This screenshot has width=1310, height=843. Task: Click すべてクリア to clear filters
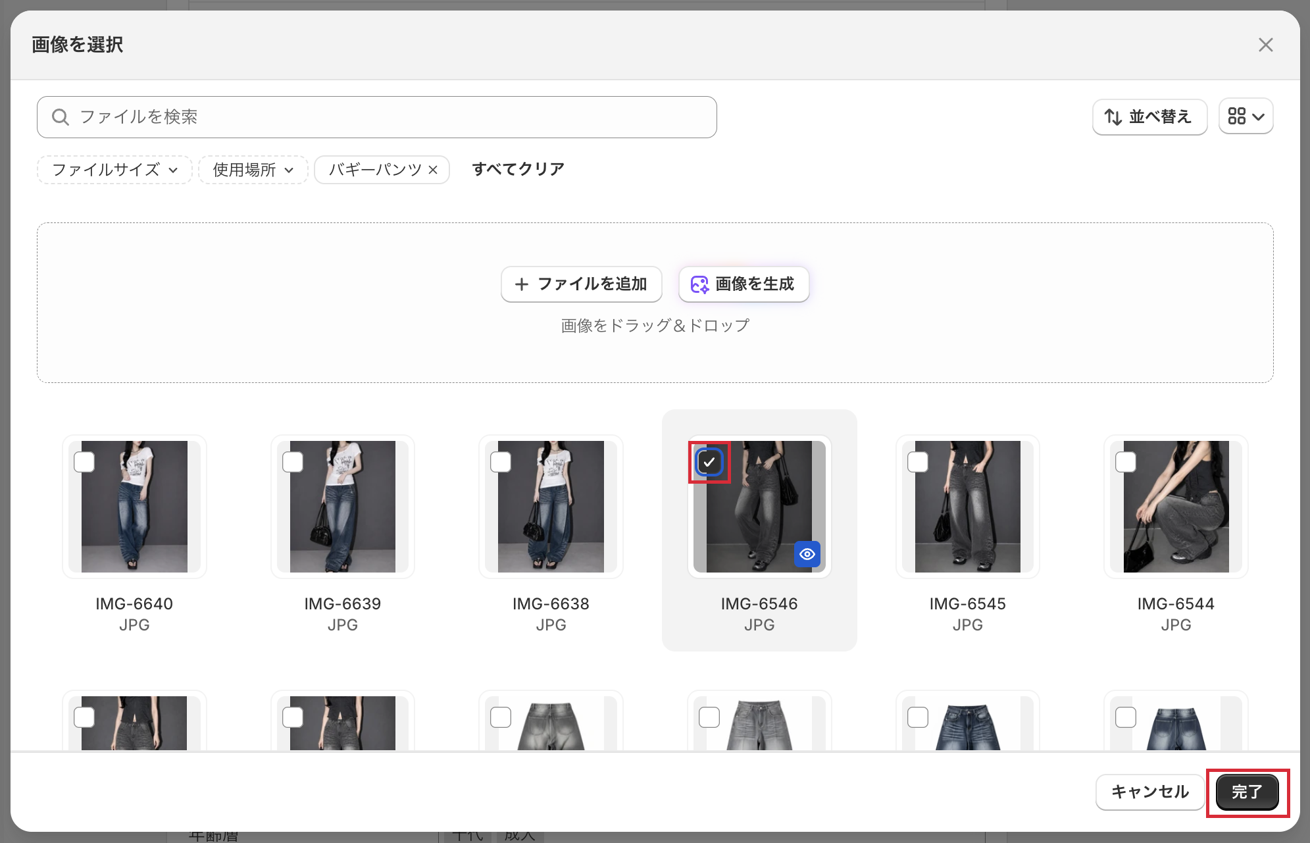point(518,169)
